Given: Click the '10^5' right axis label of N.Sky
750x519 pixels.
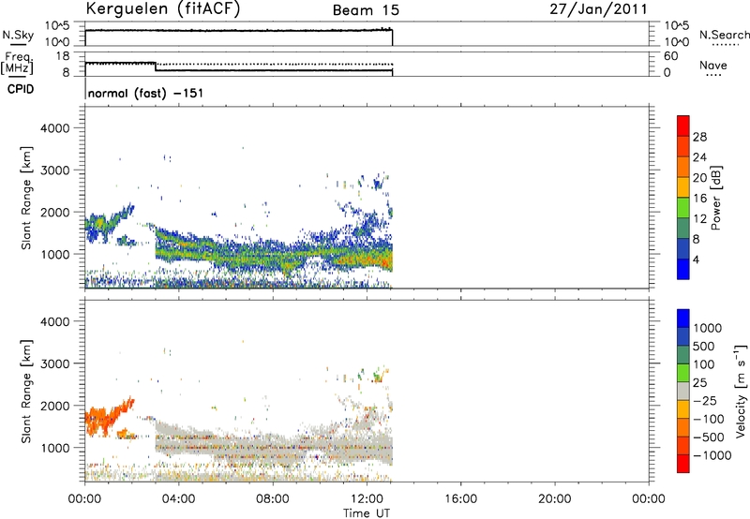Looking at the screenshot, I should click(x=677, y=26).
